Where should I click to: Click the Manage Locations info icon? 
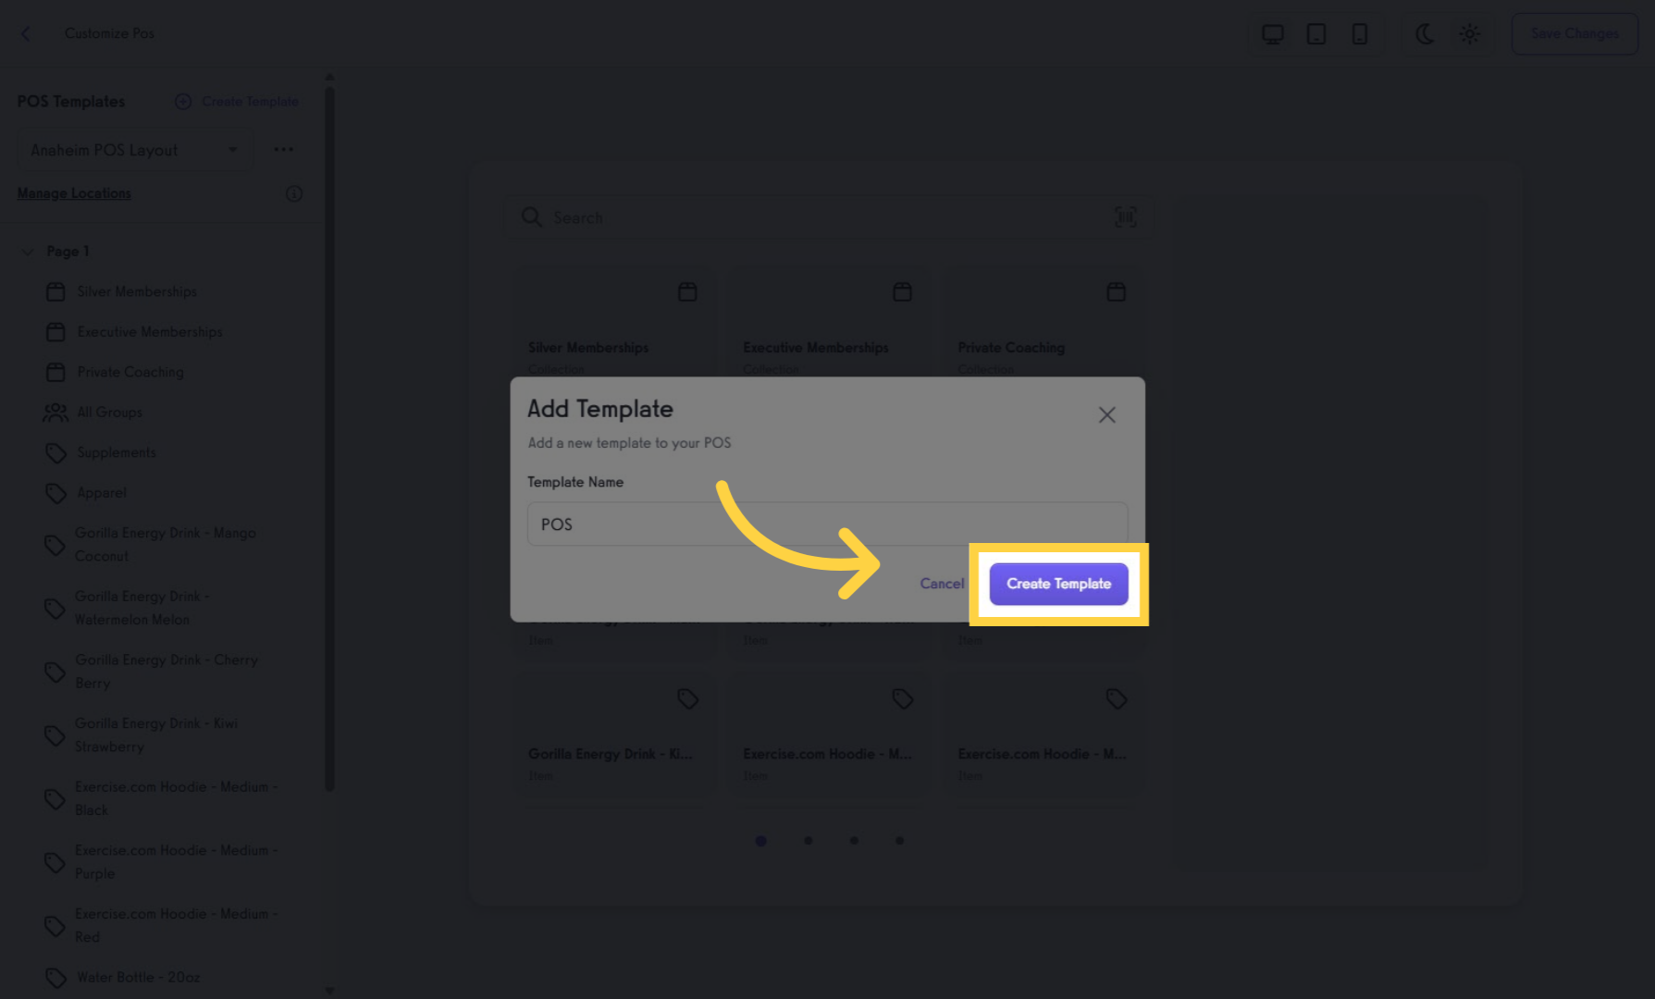294,193
